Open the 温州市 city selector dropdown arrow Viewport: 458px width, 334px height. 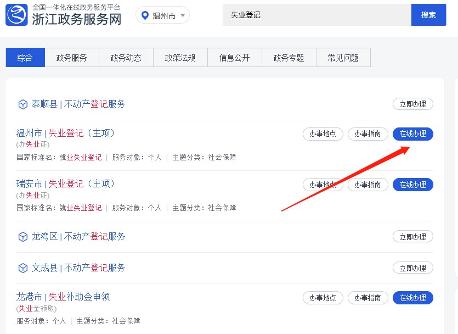tap(183, 15)
